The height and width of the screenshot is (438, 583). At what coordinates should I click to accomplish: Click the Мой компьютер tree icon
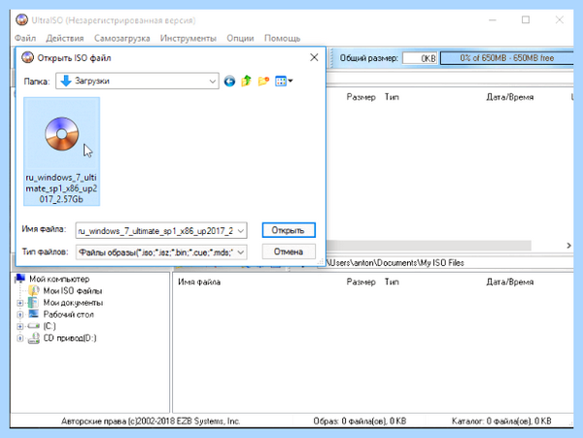tap(20, 279)
